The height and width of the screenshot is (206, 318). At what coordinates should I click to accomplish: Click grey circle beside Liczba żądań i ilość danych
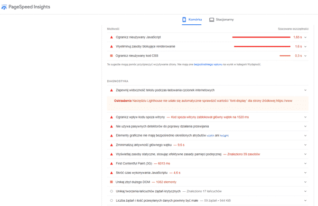[x=111, y=201]
